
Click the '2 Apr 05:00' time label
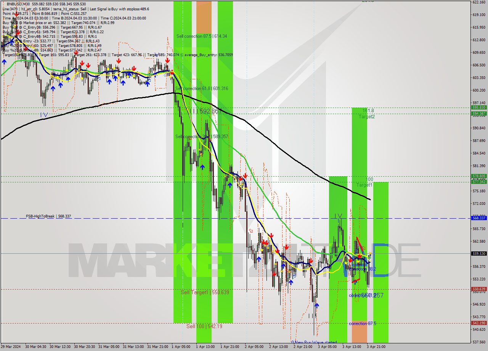254,347
